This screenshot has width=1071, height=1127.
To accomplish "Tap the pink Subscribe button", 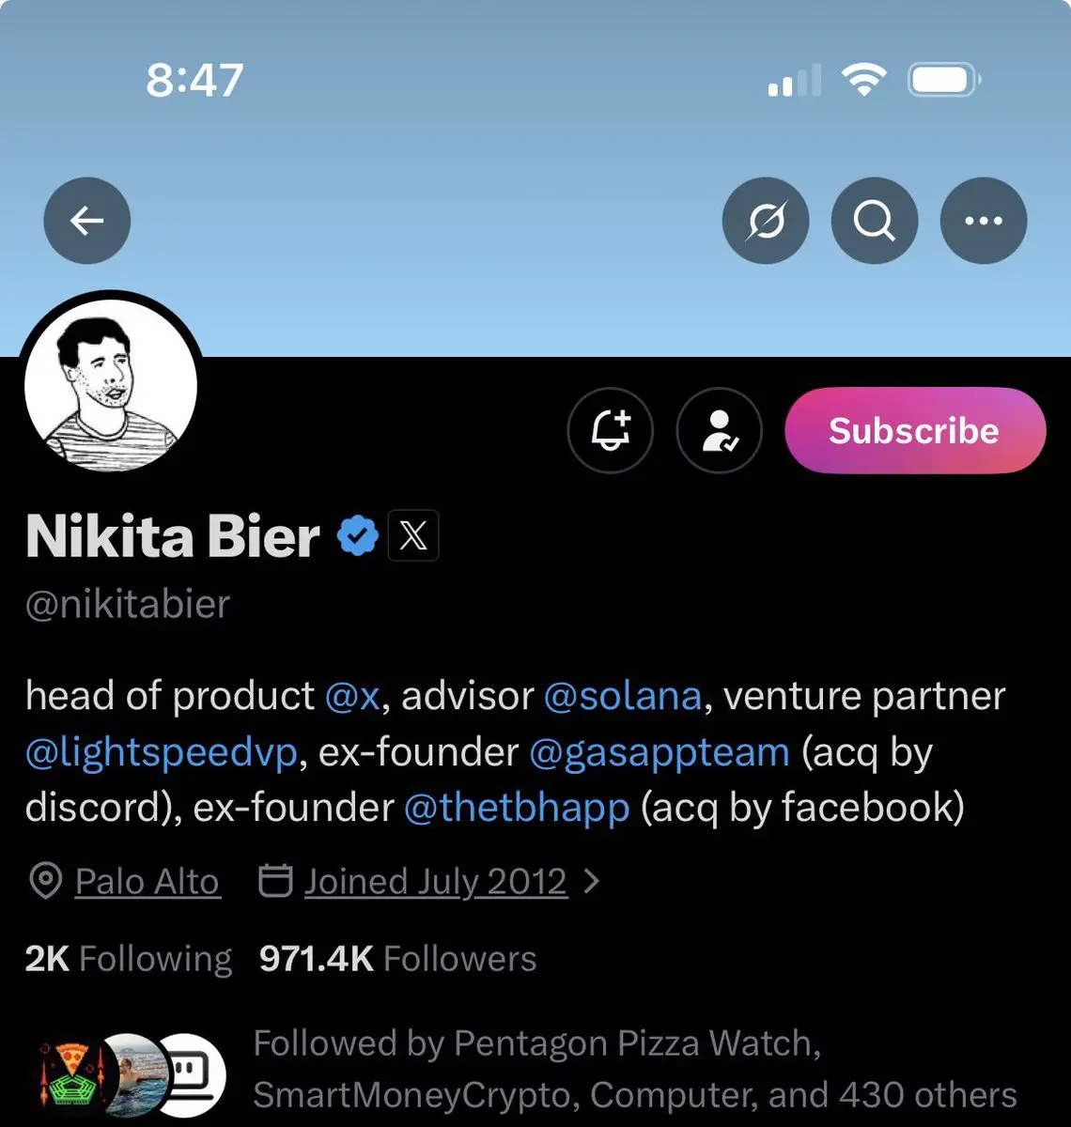I will pyautogui.click(x=914, y=430).
